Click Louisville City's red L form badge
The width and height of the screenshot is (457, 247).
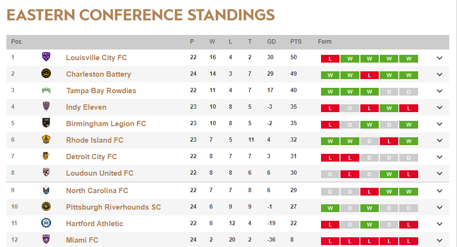pos(330,59)
